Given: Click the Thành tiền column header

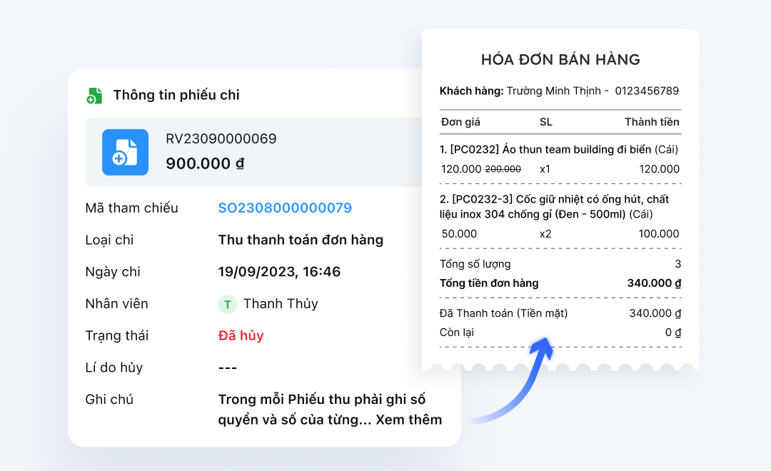Looking at the screenshot, I should [652, 122].
